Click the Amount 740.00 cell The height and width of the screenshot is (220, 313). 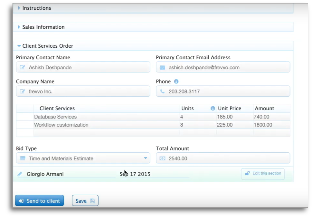point(271,117)
